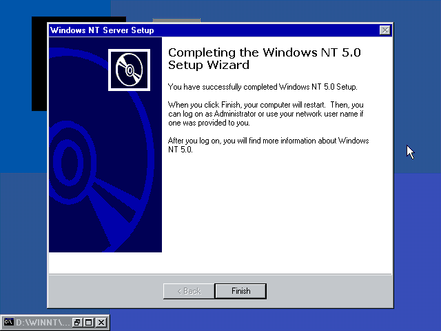The image size is (441, 331).
Task: Click the 'Completing the Windows NT 5.0' heading
Action: (264, 59)
